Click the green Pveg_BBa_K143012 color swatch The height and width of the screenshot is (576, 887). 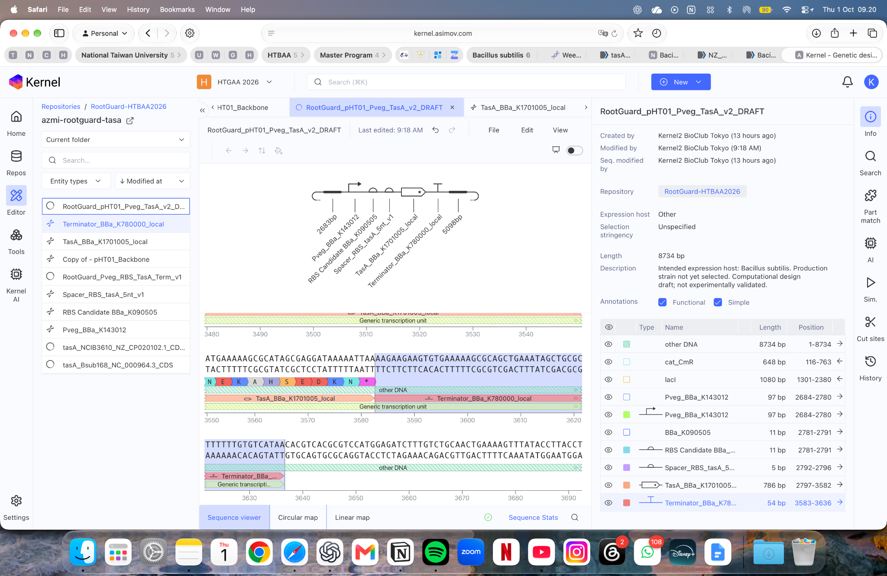pos(626,415)
